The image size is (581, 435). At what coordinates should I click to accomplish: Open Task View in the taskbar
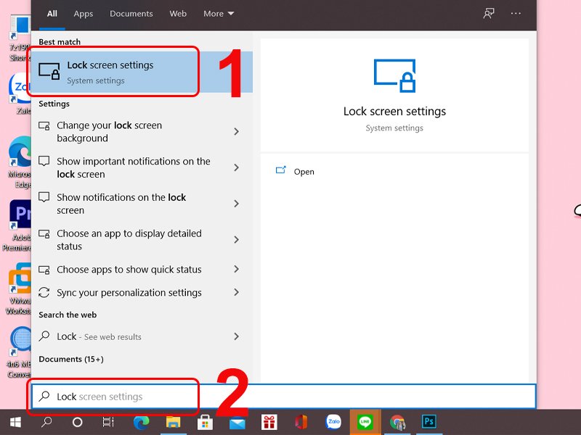pyautogui.click(x=108, y=422)
